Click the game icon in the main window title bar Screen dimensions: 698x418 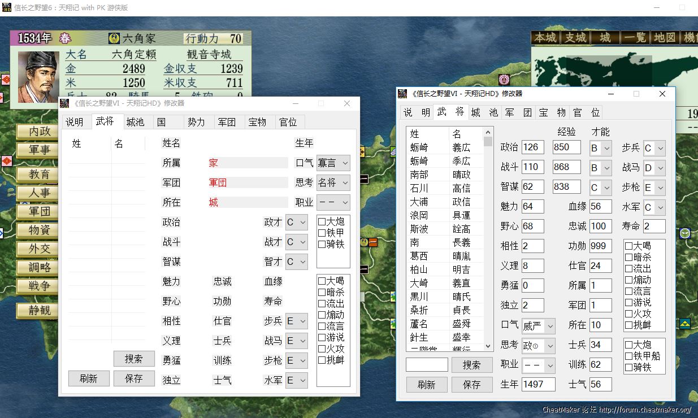click(x=7, y=7)
